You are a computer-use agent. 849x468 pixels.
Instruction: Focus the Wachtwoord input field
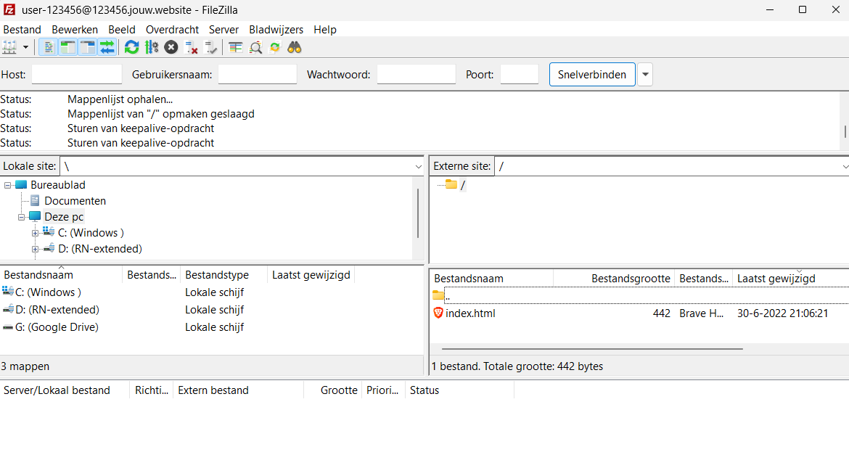click(x=417, y=74)
